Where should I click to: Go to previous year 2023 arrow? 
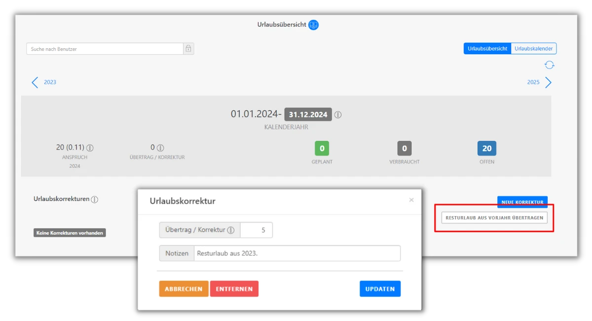tap(35, 82)
